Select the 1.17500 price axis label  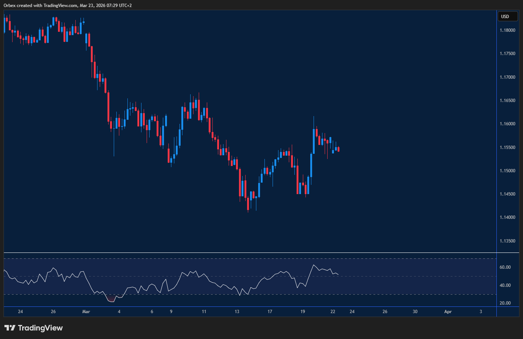click(507, 54)
